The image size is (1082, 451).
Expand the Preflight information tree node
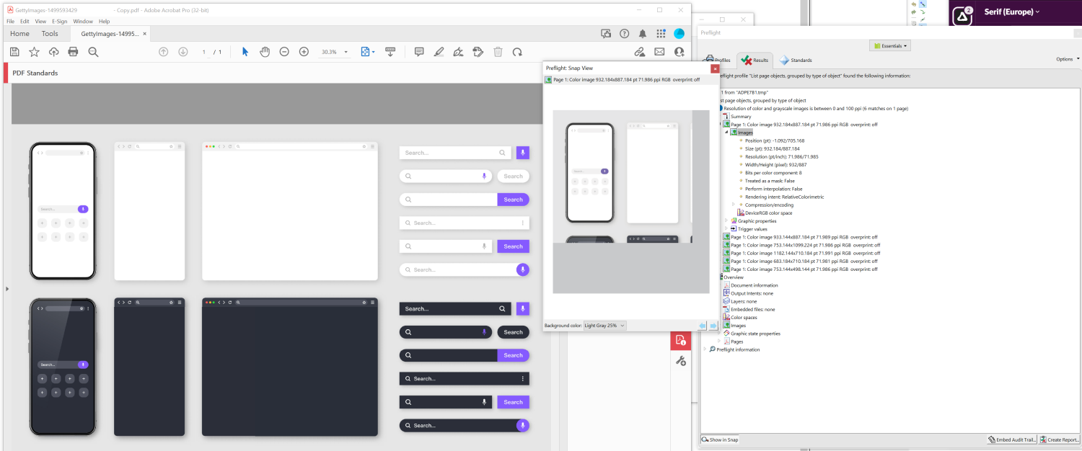705,349
